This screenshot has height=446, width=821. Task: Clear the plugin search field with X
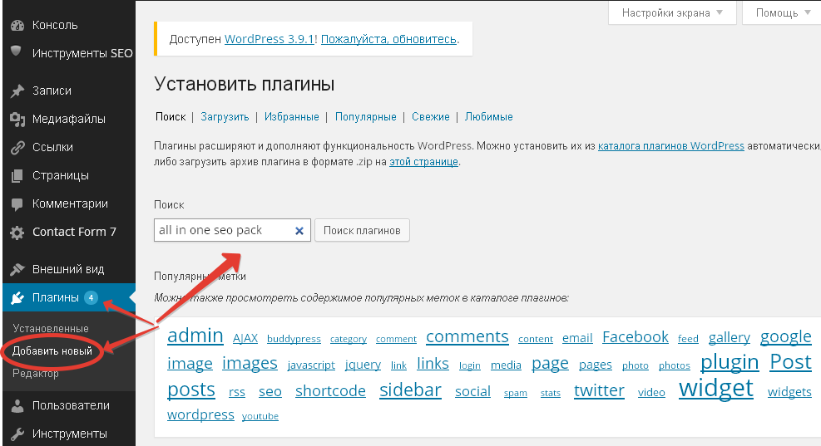click(299, 231)
